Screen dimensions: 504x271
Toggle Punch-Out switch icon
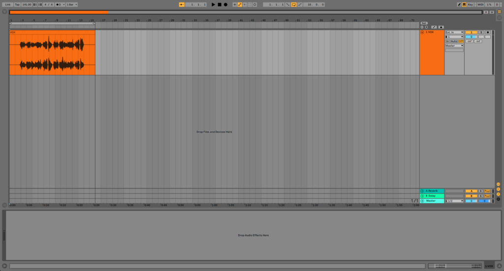300,4
